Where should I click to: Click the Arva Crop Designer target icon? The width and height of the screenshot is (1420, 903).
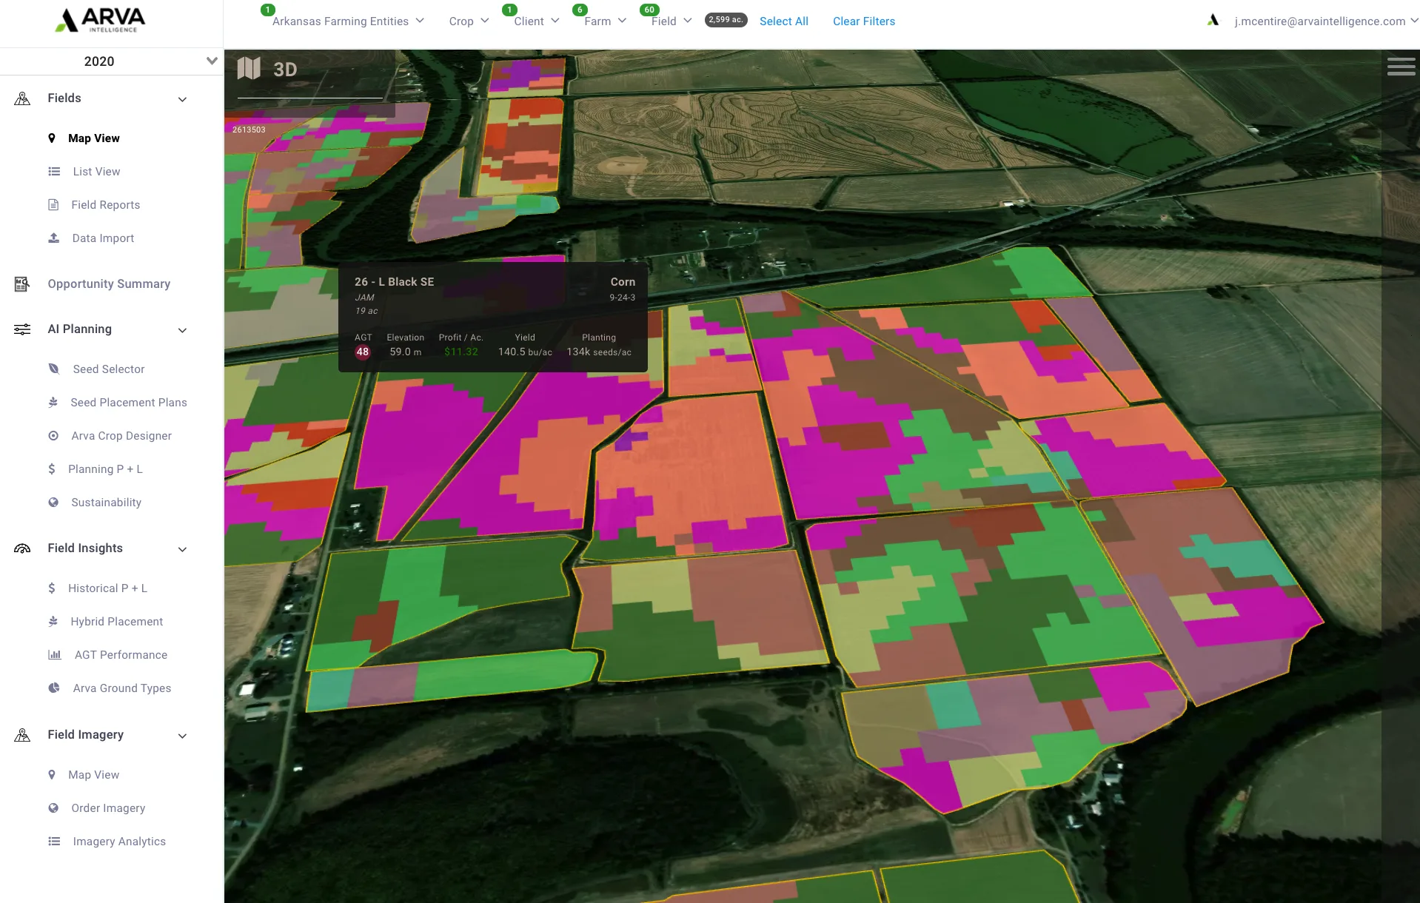[53, 436]
